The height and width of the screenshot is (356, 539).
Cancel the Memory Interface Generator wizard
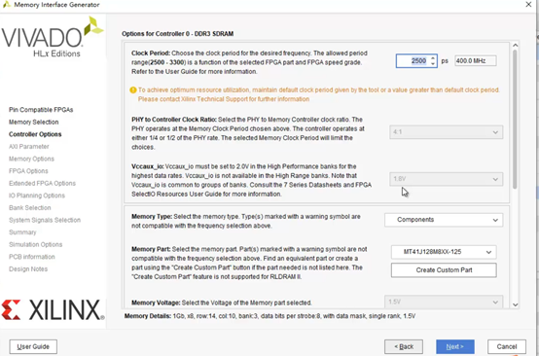tap(506, 346)
